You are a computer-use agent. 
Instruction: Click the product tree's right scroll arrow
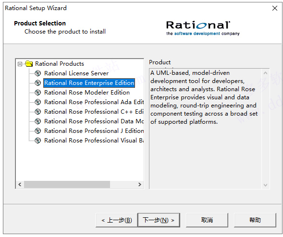click(139, 184)
